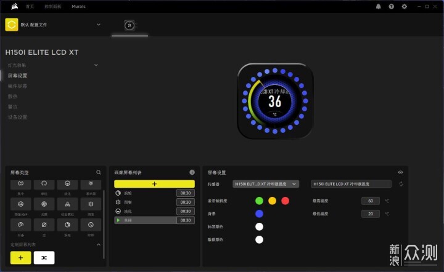Open the 传感器 sensor dropdown
444x272 pixels.
coord(266,184)
